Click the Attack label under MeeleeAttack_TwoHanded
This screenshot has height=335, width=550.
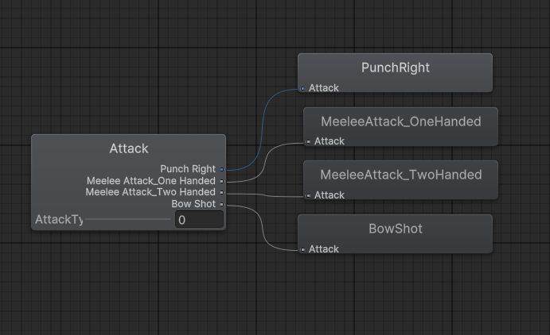330,194
